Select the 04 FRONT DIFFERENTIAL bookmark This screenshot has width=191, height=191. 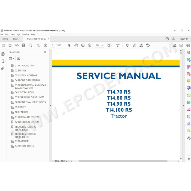click(28, 80)
